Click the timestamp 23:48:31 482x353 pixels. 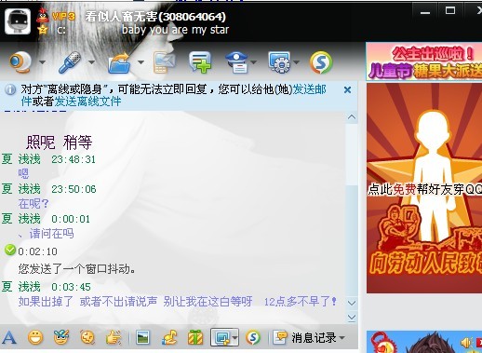[x=74, y=159]
